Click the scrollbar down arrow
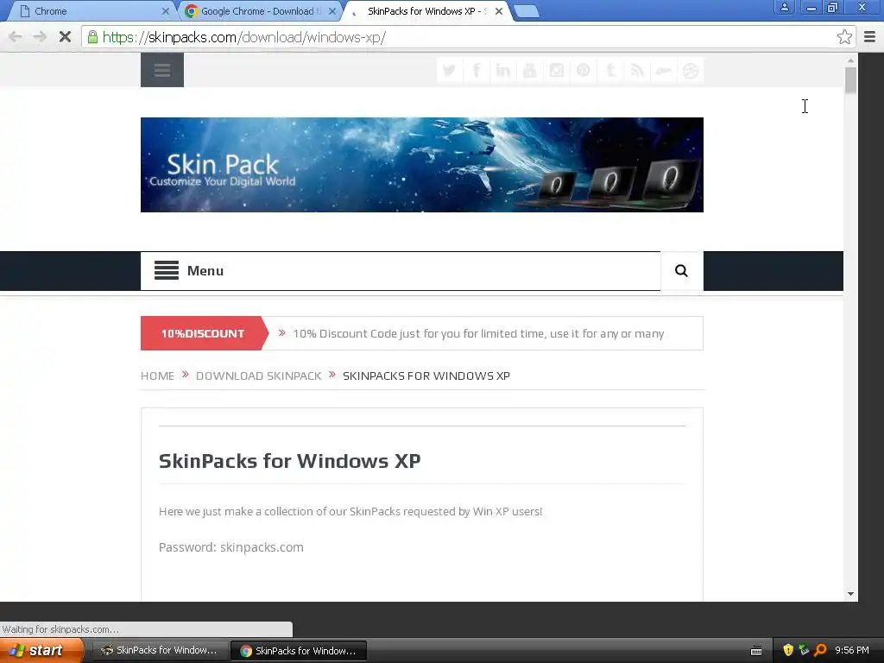 850,594
